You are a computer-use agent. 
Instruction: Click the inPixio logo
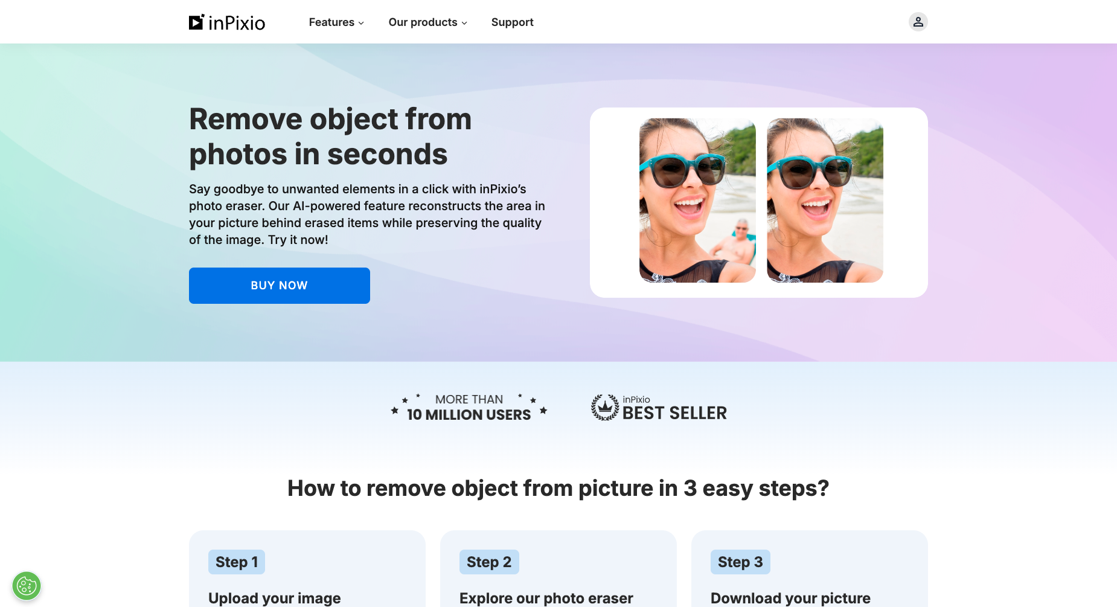tap(227, 22)
